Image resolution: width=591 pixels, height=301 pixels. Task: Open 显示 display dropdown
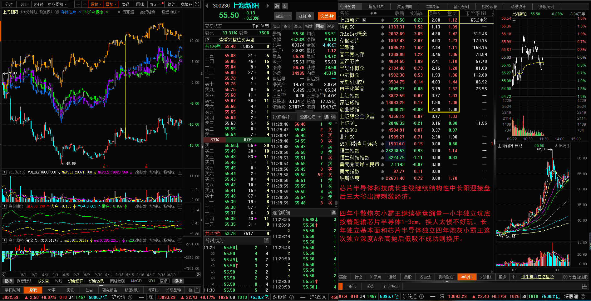coord(156,4)
